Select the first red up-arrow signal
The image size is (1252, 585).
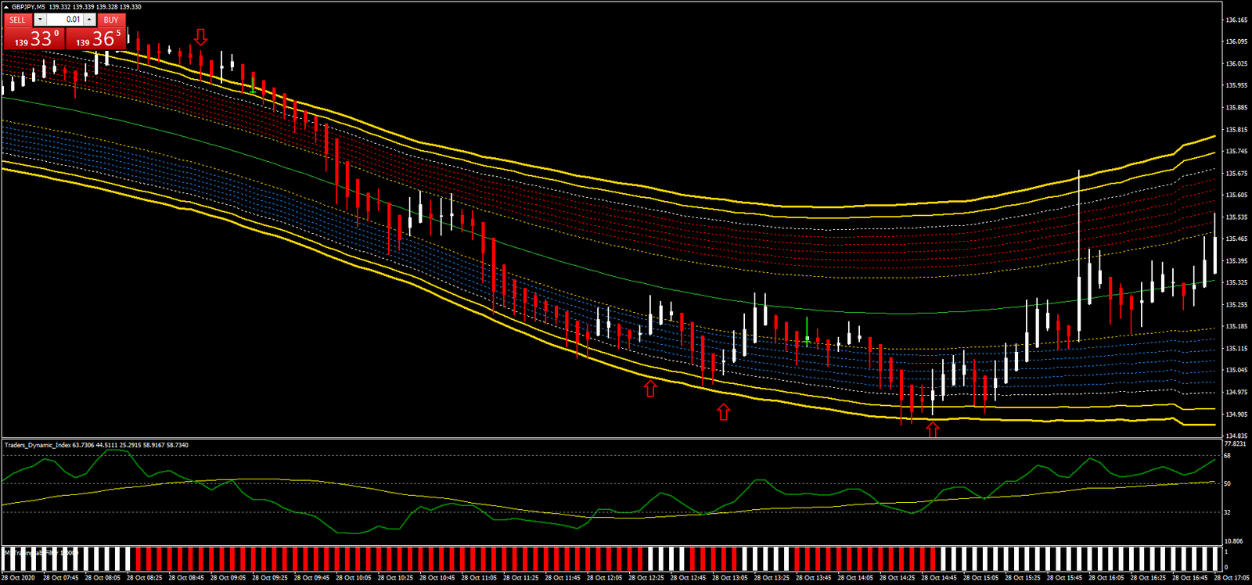tap(650, 388)
